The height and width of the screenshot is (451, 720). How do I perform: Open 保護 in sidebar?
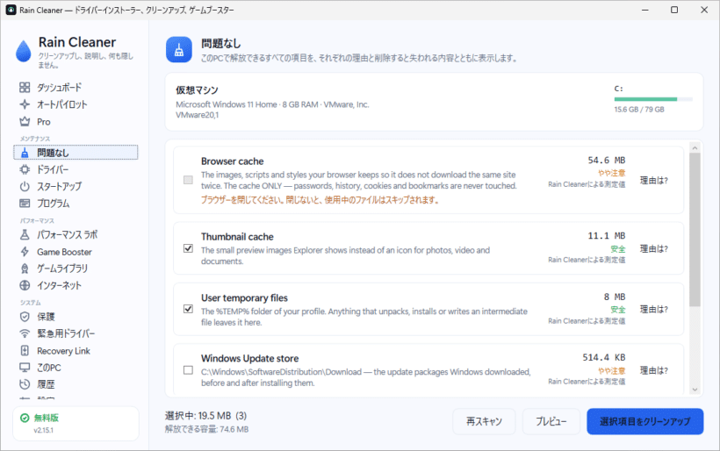coord(76,317)
